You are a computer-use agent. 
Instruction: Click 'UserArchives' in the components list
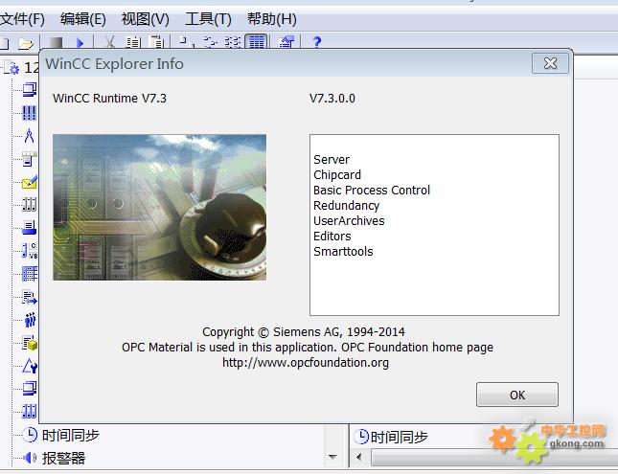349,221
